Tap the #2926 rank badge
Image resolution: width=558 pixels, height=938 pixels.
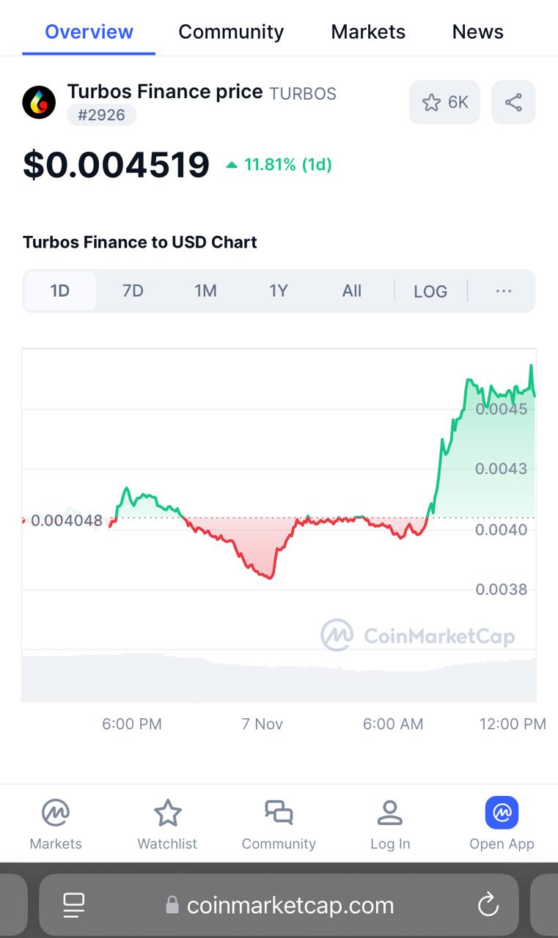(101, 115)
